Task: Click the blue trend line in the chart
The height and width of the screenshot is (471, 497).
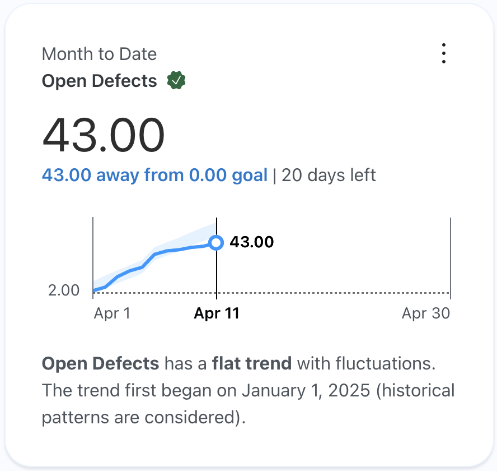Action: click(168, 251)
